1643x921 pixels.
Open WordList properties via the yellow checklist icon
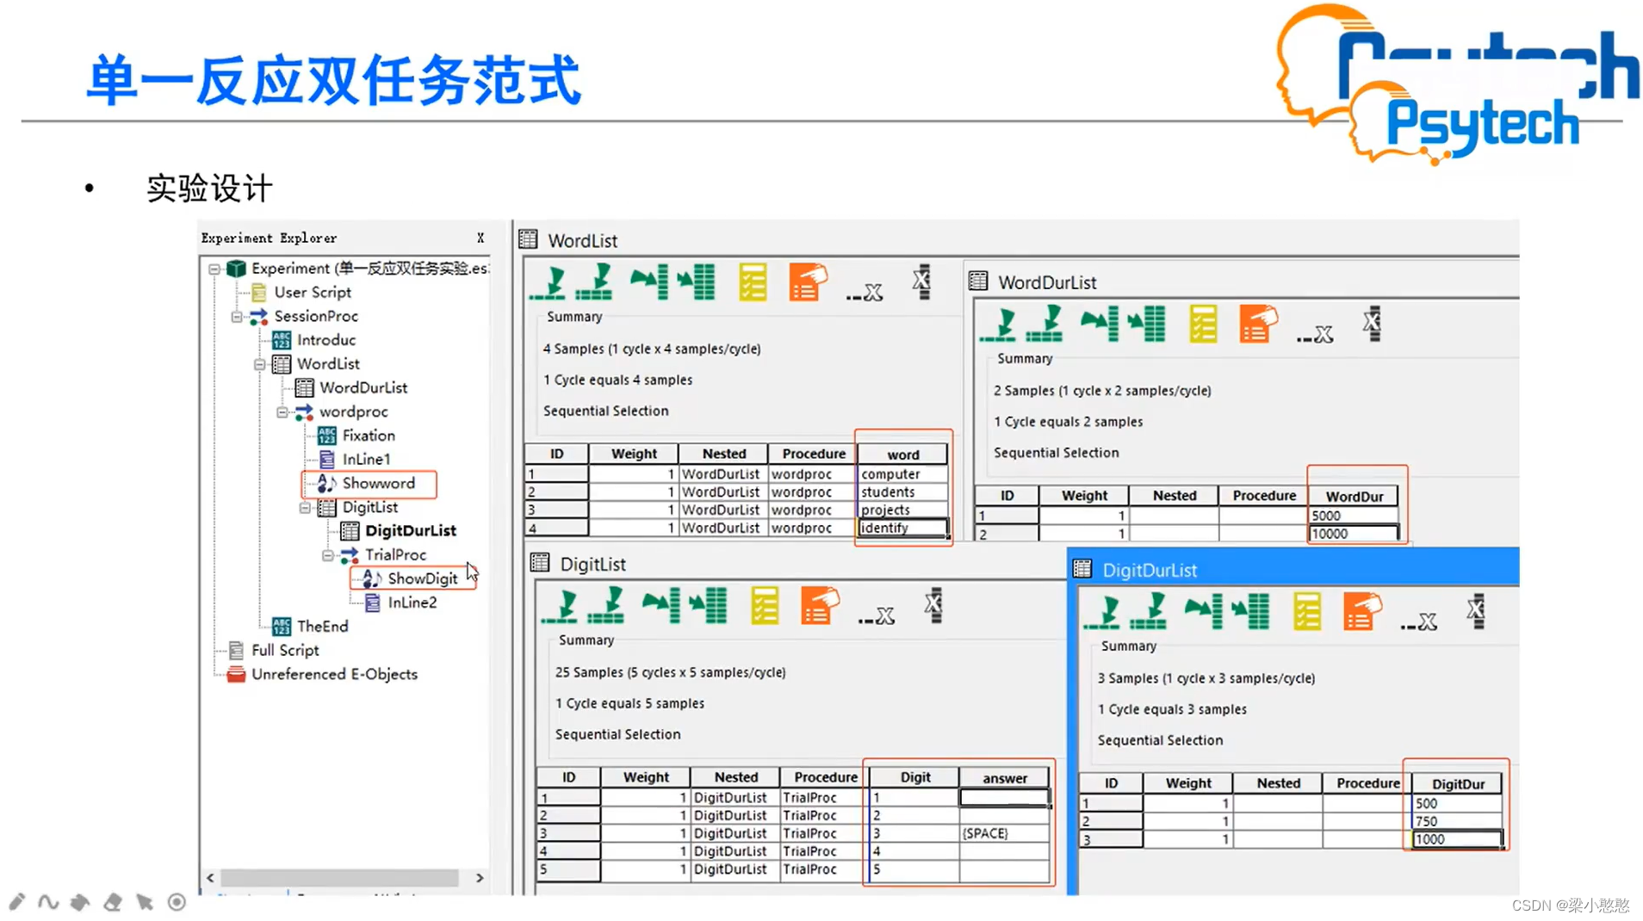pos(753,282)
